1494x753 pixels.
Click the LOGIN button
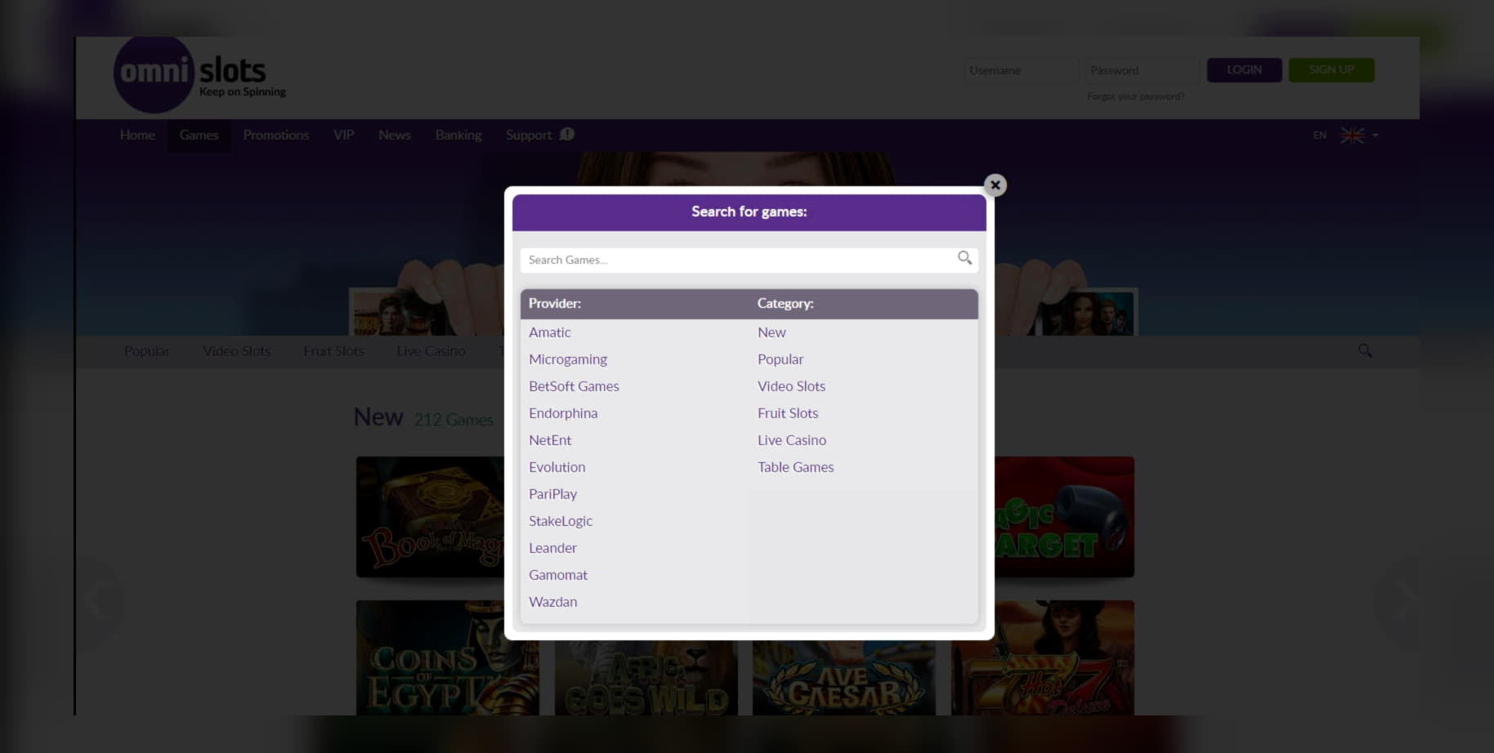pos(1244,70)
